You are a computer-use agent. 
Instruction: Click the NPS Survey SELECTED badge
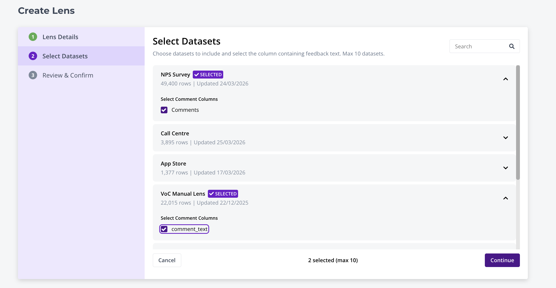coord(208,74)
